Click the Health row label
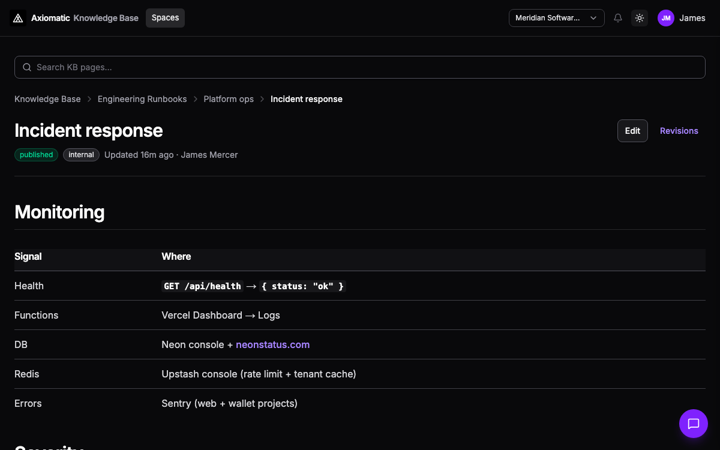The width and height of the screenshot is (720, 450). (x=29, y=286)
